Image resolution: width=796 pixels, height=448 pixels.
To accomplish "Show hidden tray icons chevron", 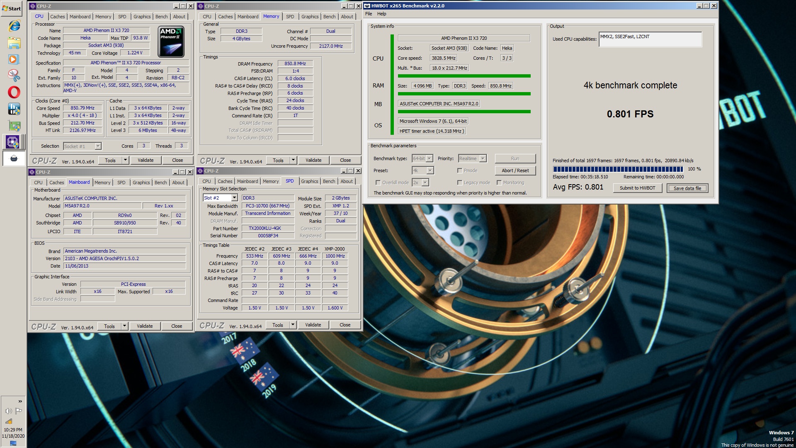I will tap(20, 401).
